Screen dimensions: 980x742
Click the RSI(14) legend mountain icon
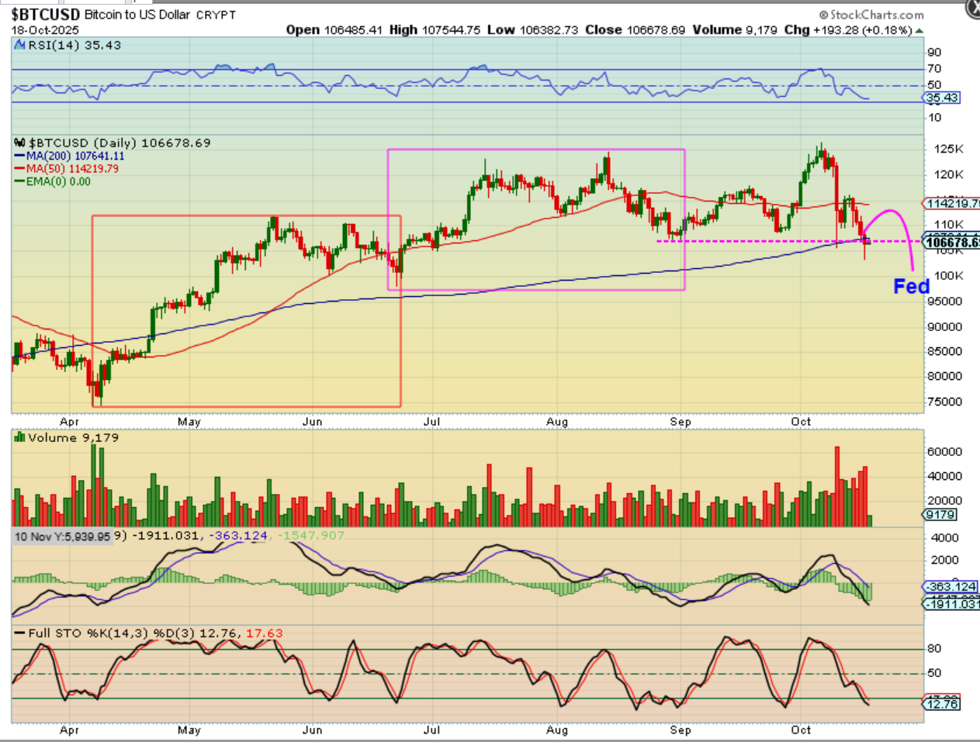click(x=20, y=45)
